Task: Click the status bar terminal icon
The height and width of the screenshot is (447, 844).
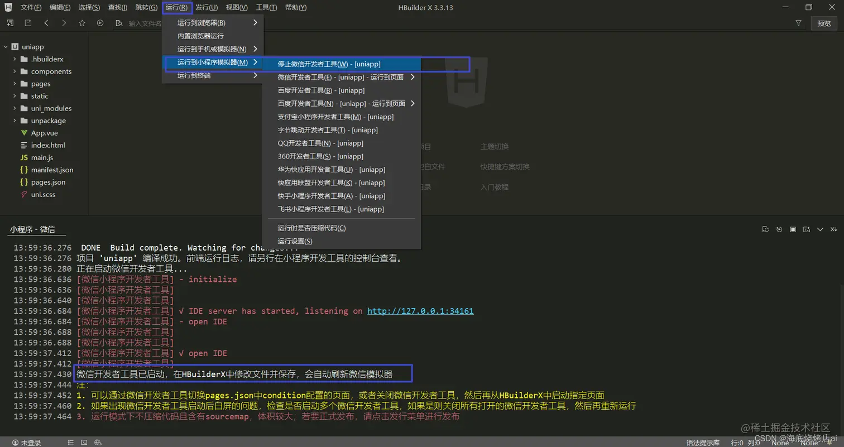Action: coord(84,443)
